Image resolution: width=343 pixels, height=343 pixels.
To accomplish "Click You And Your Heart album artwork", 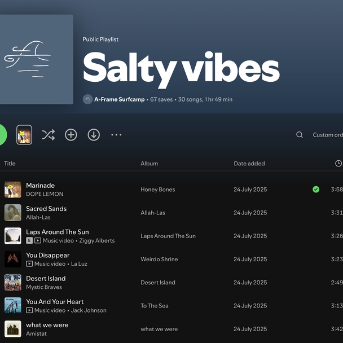I will 13,306.
